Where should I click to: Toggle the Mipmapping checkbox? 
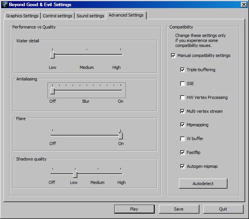pos(182,125)
